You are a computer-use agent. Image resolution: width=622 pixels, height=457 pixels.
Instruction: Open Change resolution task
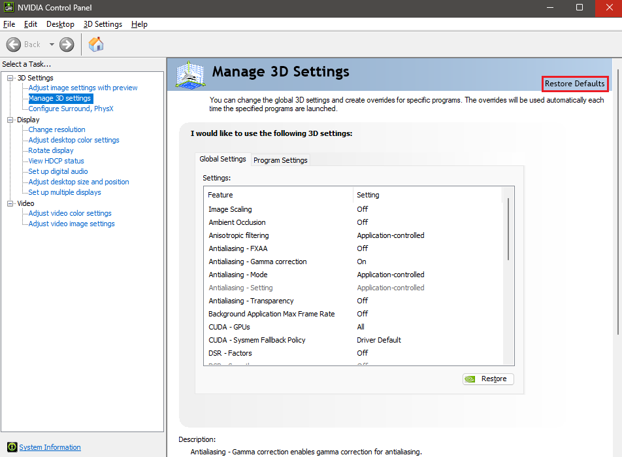[57, 129]
